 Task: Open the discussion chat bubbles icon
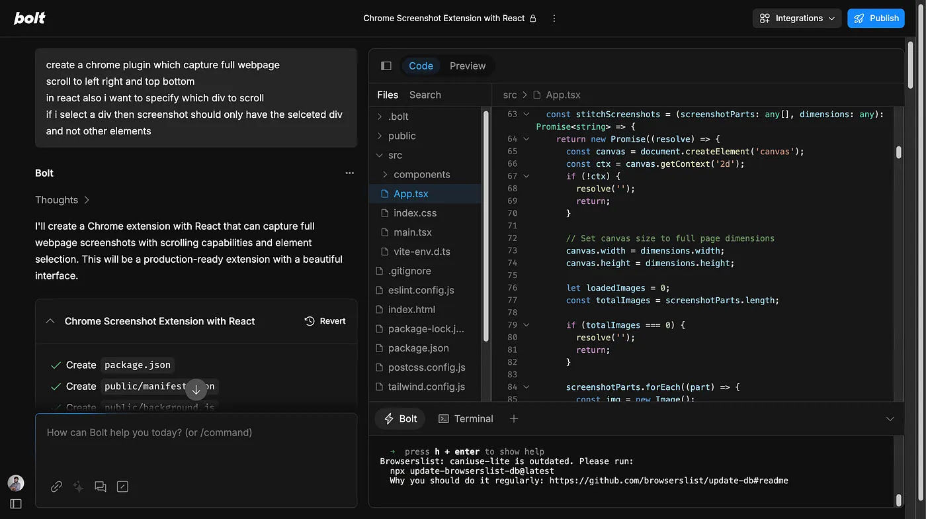pyautogui.click(x=101, y=487)
